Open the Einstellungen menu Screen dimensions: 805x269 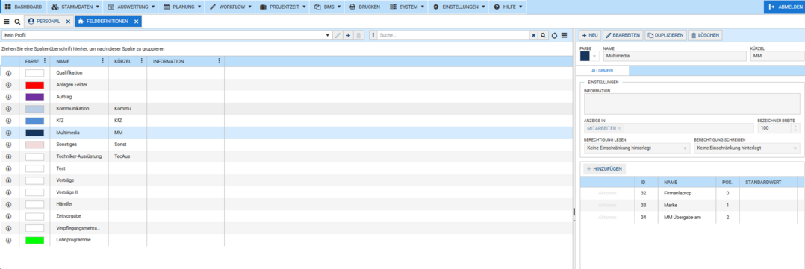tap(459, 7)
